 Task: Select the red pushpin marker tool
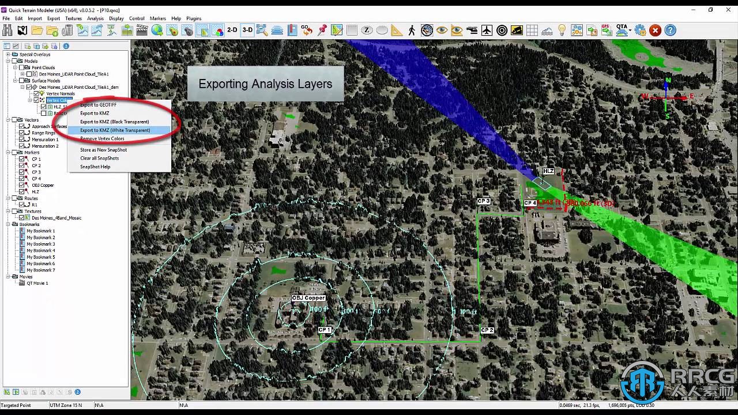point(322,30)
